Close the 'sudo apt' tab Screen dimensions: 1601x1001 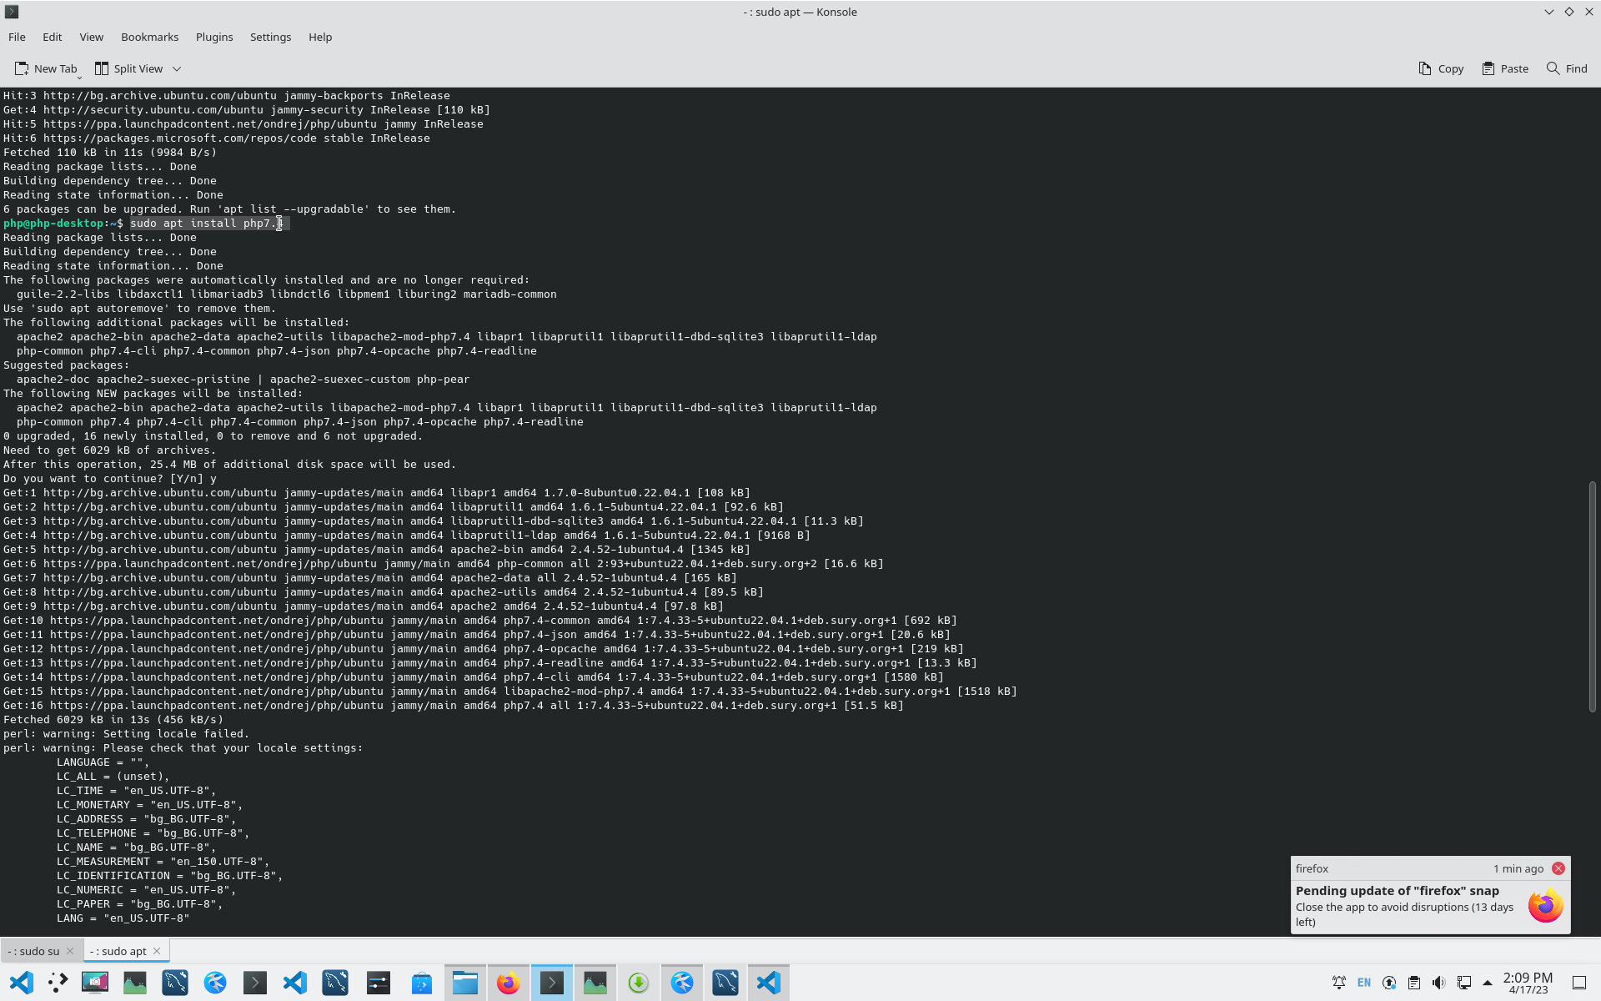157,951
